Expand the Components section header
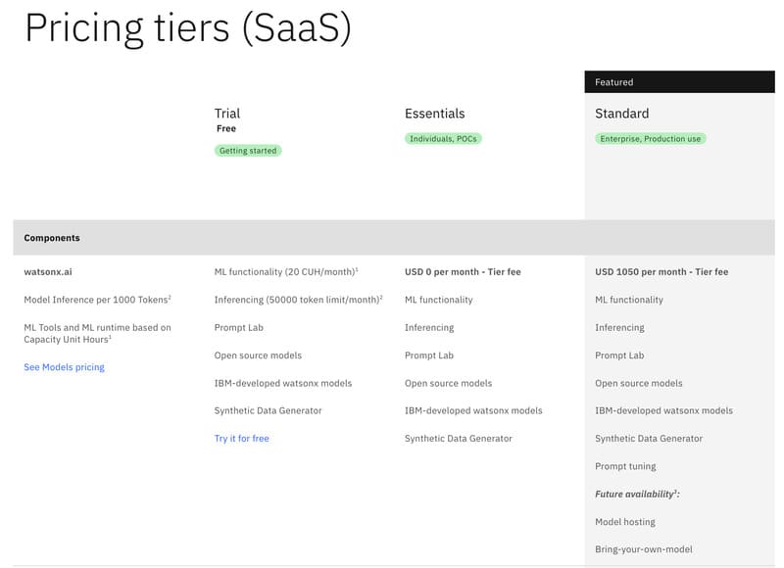 coord(49,237)
